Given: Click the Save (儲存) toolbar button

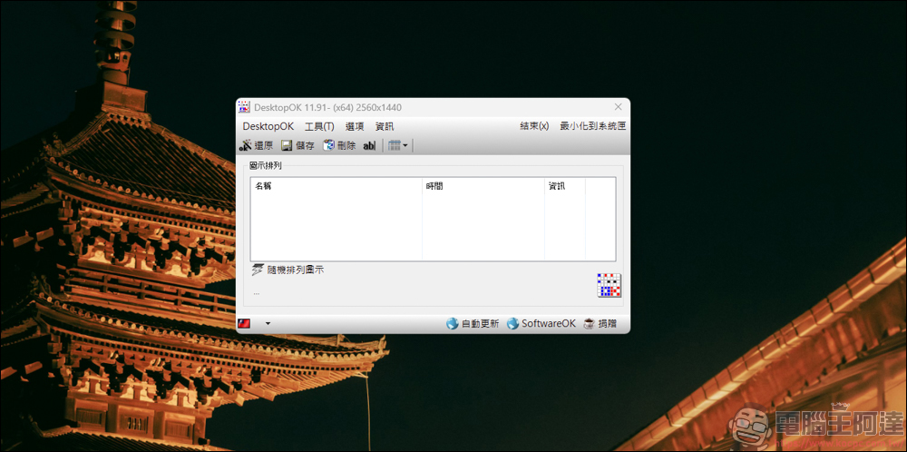Looking at the screenshot, I should click(297, 145).
